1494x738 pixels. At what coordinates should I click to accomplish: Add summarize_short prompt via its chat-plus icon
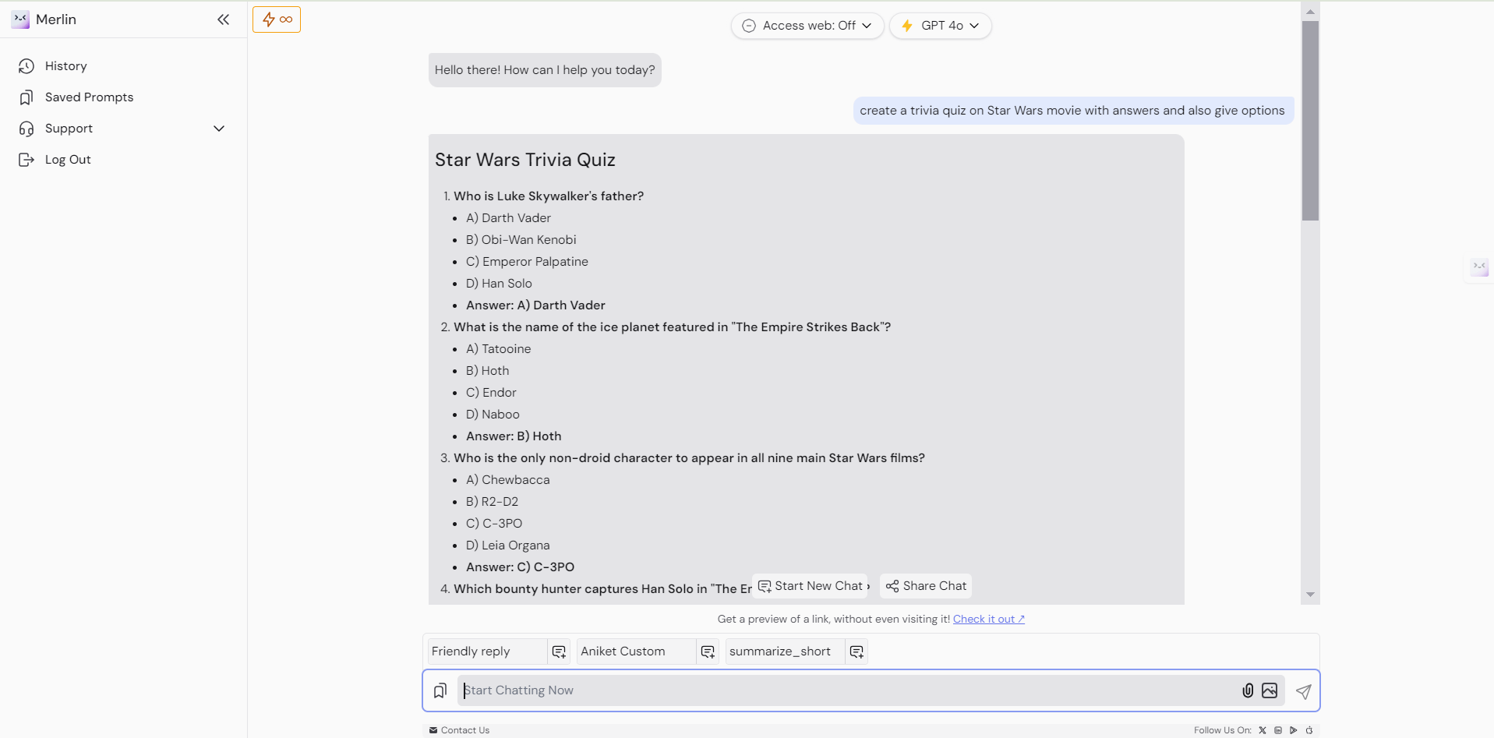click(856, 651)
